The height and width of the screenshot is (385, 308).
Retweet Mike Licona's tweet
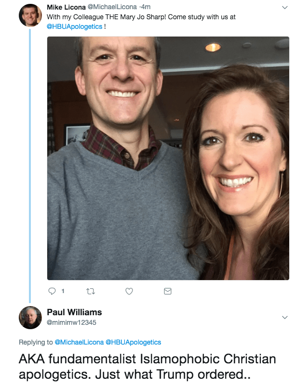[90, 291]
